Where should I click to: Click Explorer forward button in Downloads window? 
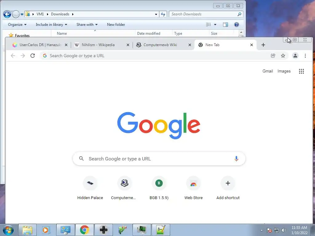point(16,14)
